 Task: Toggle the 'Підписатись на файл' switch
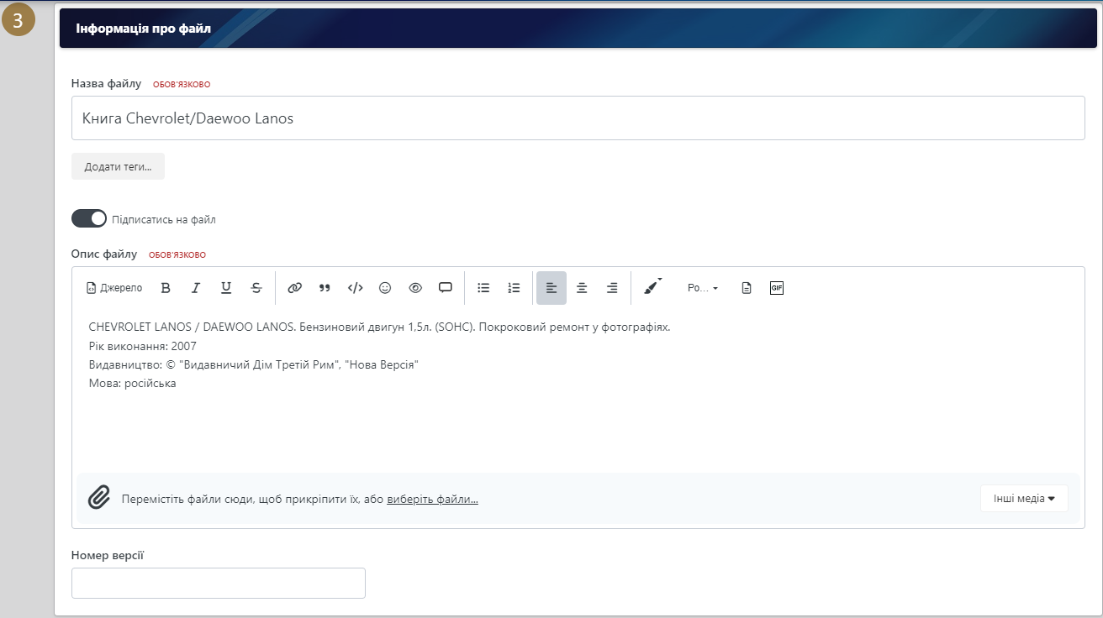point(89,219)
